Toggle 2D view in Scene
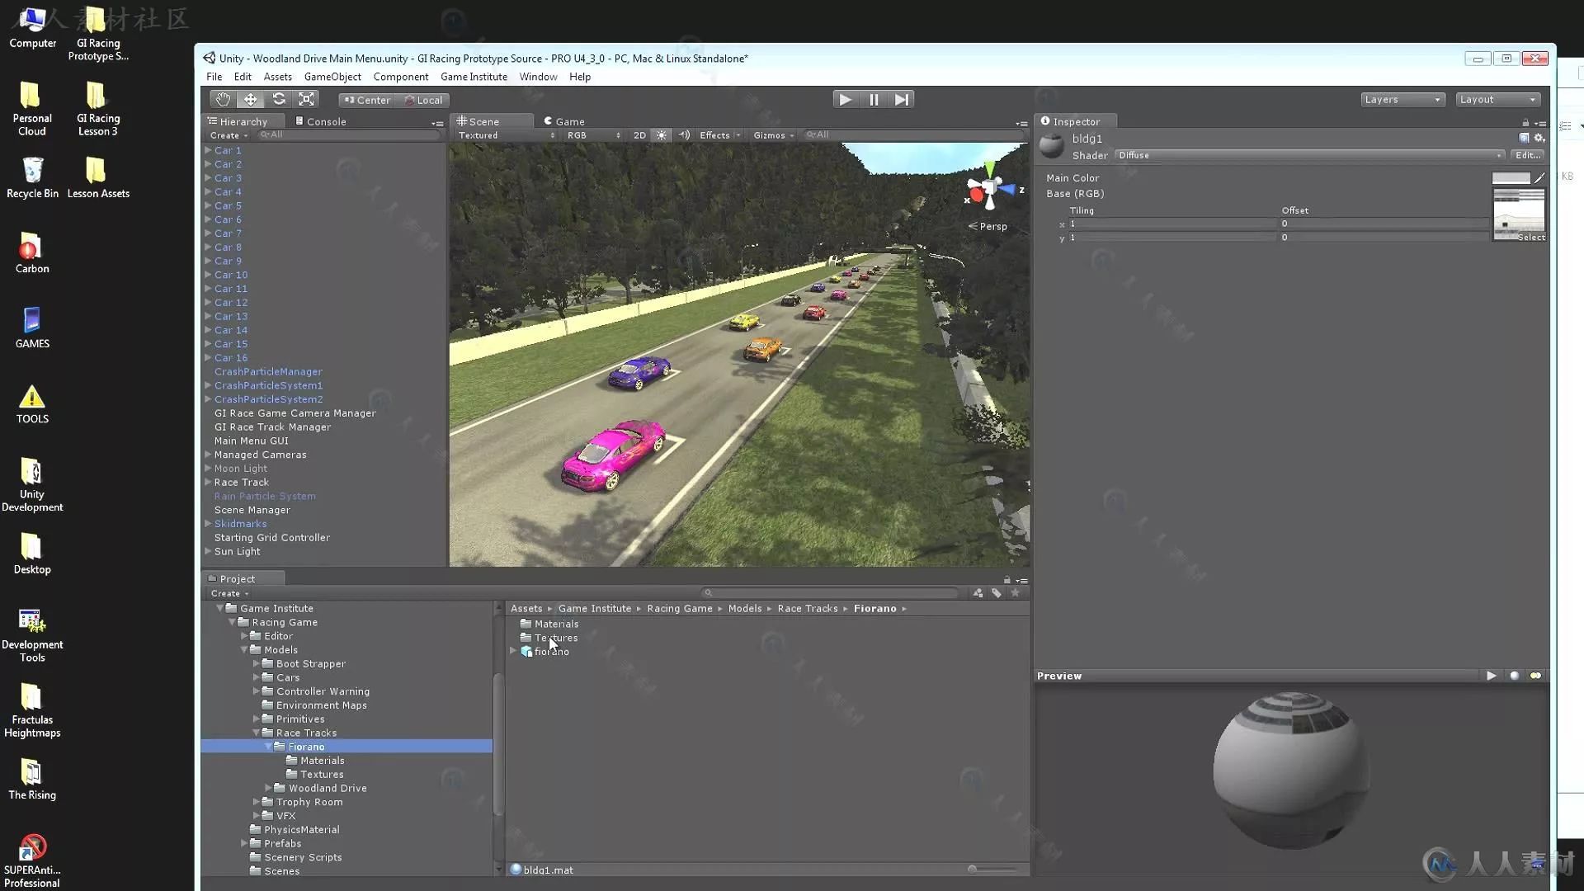Screen dimensions: 1584x891 (x=639, y=135)
